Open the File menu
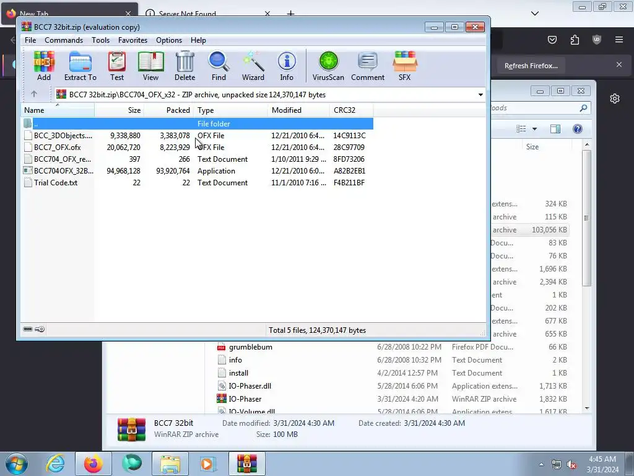 click(x=30, y=40)
